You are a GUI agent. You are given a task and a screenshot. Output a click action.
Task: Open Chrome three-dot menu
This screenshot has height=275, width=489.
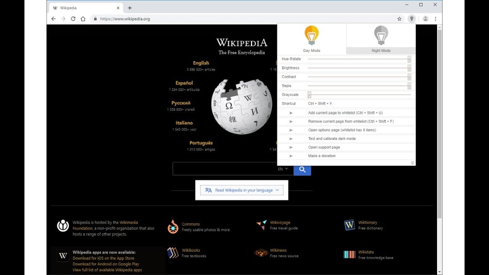[x=436, y=19]
